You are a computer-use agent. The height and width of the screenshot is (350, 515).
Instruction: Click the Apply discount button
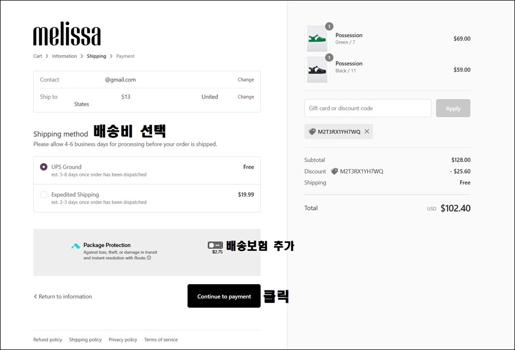453,108
